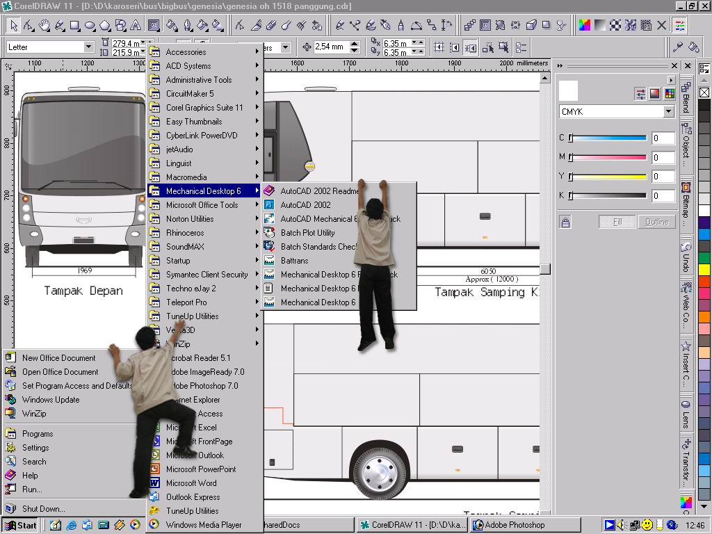Open Windows Media Player entry
Viewport: 712px width, 534px height.
[x=205, y=524]
